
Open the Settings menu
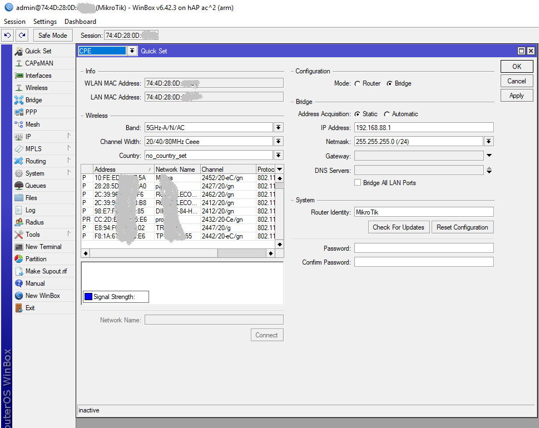click(x=45, y=21)
